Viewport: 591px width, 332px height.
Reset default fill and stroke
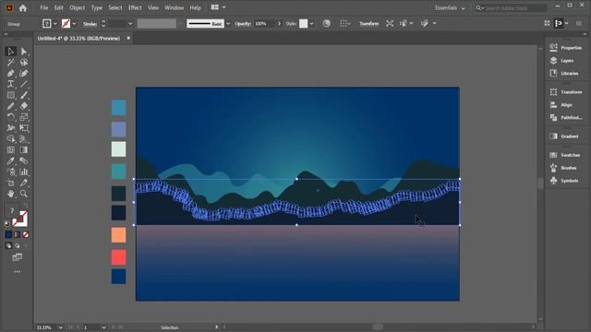click(7, 223)
